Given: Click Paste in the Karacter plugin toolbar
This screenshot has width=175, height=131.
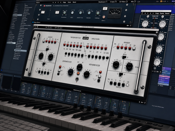Looking at the screenshot, I should point(162,13).
